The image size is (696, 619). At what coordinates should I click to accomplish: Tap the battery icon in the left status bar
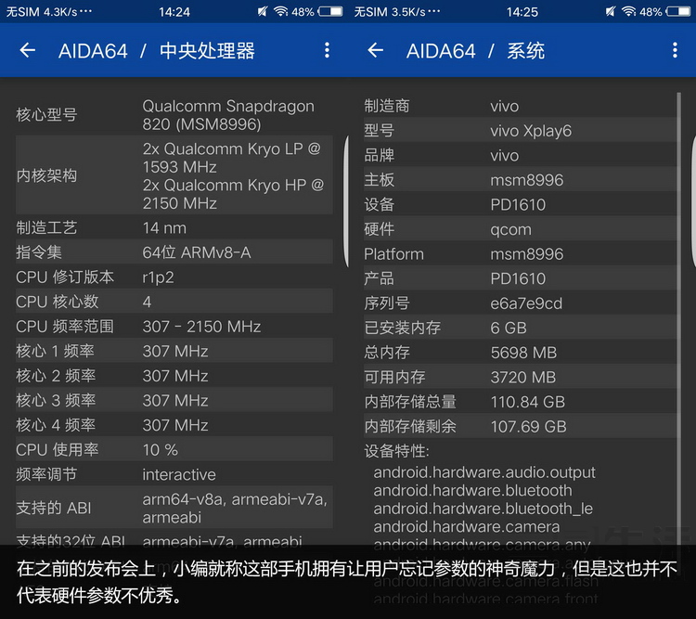pos(330,11)
